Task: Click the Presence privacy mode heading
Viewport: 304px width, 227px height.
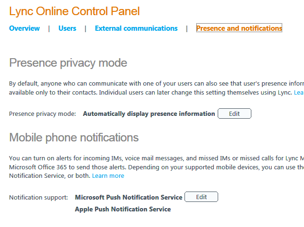Action: [x=68, y=63]
